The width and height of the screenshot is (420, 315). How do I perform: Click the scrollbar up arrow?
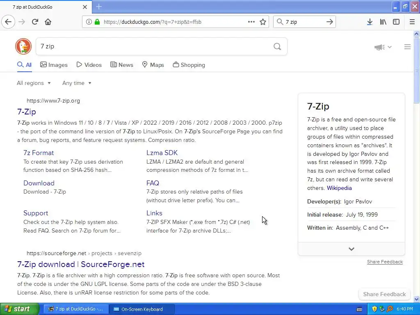416,34
